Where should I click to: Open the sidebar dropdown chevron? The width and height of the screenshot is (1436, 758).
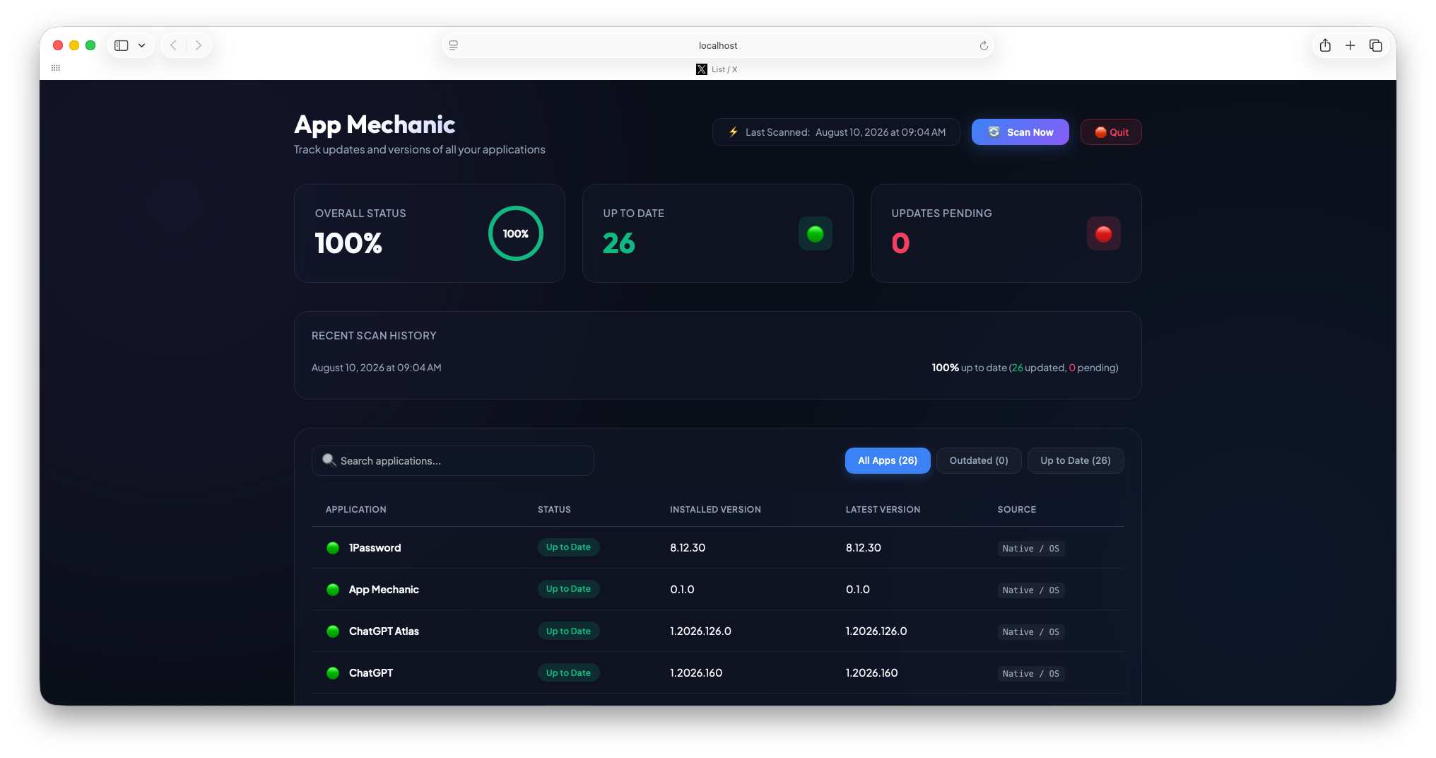coord(141,45)
